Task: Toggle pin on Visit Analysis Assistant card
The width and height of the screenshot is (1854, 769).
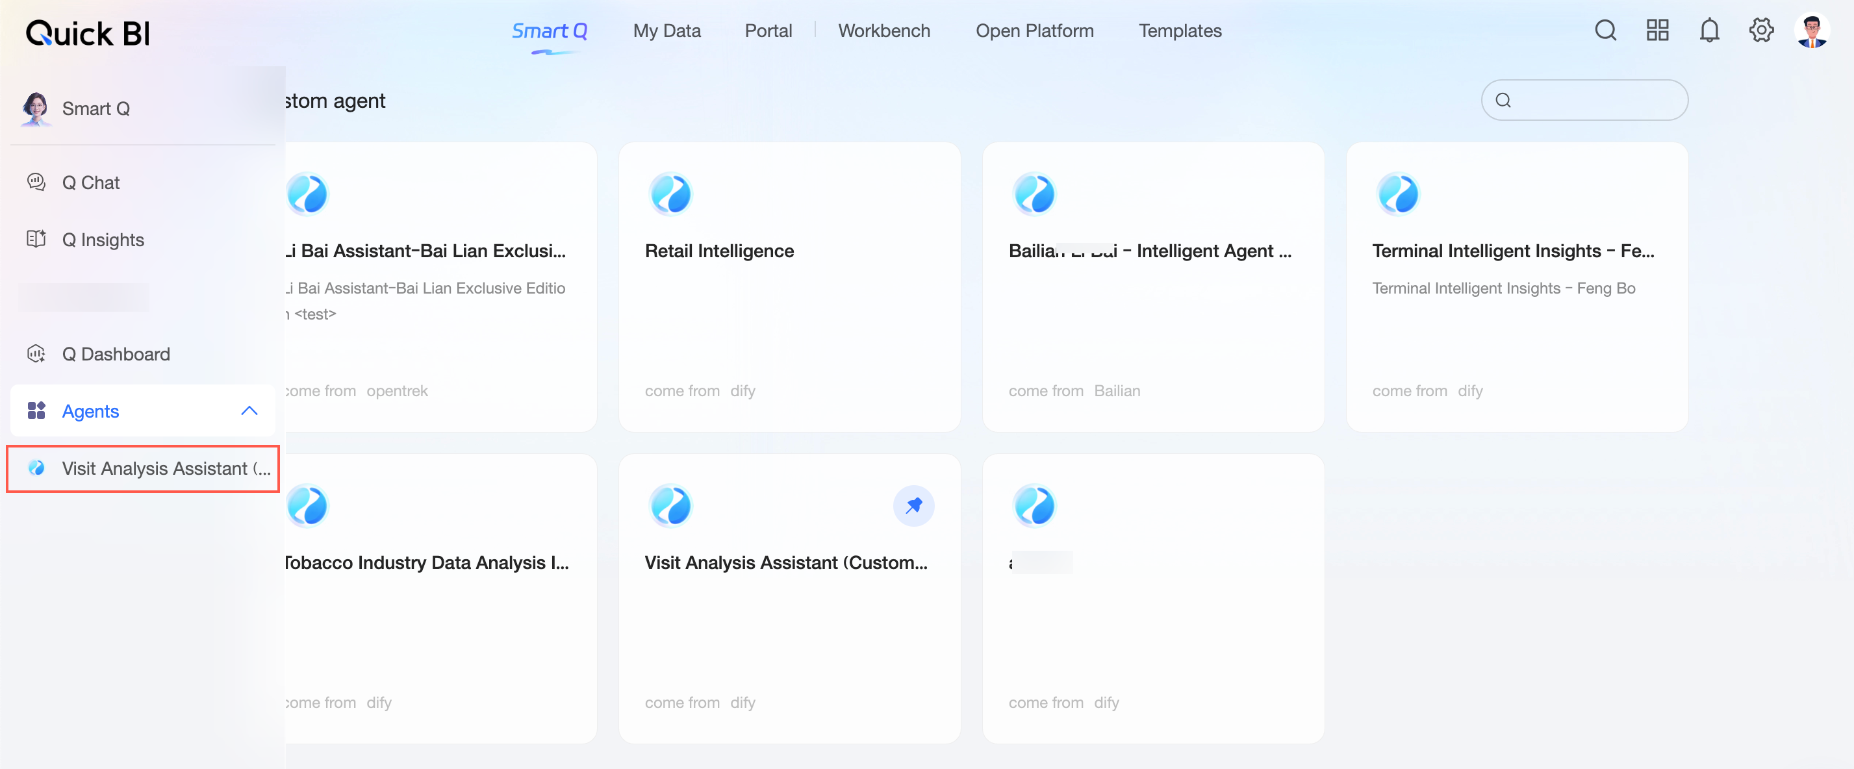Action: 913,506
